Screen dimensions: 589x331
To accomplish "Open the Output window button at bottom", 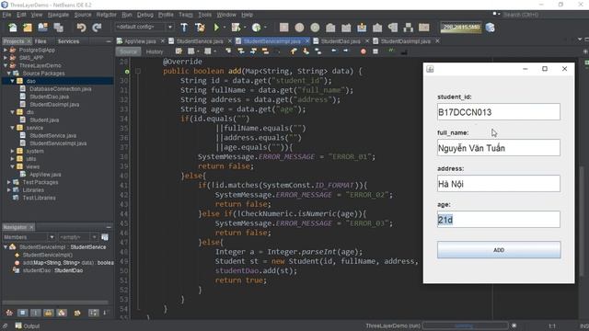I will pos(28,326).
